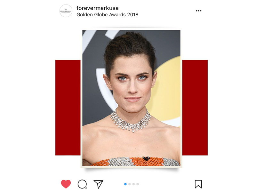Jump to the second carousel dot
Screen dimensions: 256x192
pos(130,184)
